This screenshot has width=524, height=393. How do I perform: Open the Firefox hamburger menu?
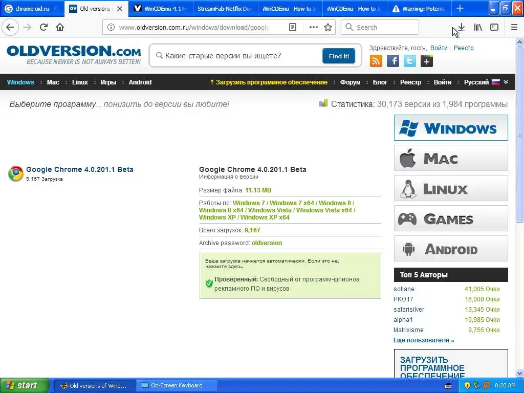tap(514, 27)
